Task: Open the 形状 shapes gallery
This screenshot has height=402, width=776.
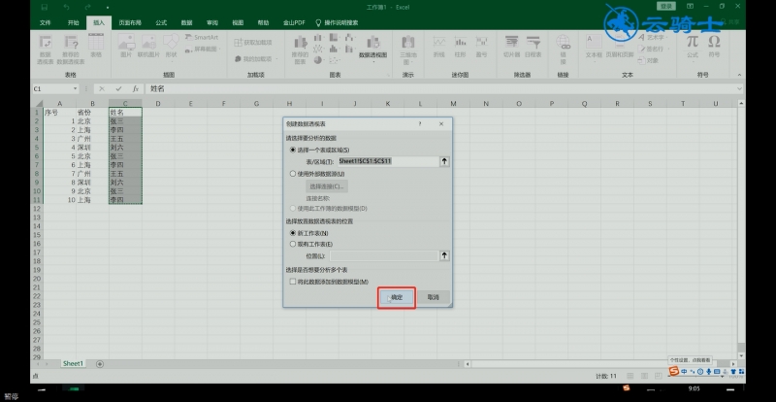Action: (172, 49)
